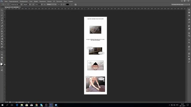Image resolution: width=191 pixels, height=107 pixels.
Task: Select the Hand tool
Action: point(2,57)
